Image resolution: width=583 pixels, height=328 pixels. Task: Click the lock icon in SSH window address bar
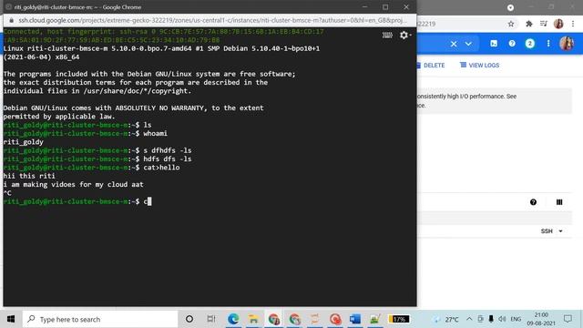[x=12, y=20]
